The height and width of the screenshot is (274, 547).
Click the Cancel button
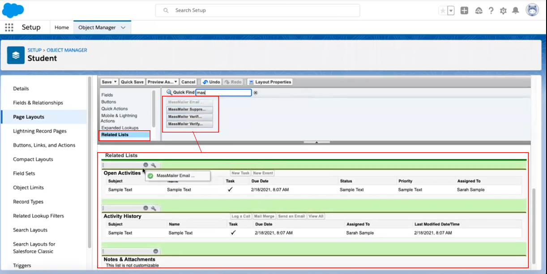tap(188, 82)
